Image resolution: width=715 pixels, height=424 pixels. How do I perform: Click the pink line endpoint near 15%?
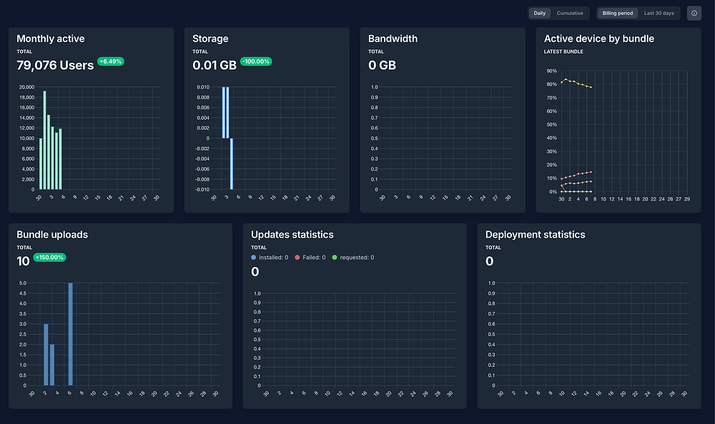pos(591,172)
